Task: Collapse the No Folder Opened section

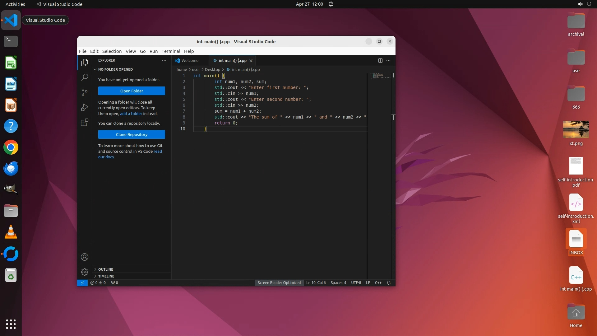Action: pyautogui.click(x=115, y=69)
